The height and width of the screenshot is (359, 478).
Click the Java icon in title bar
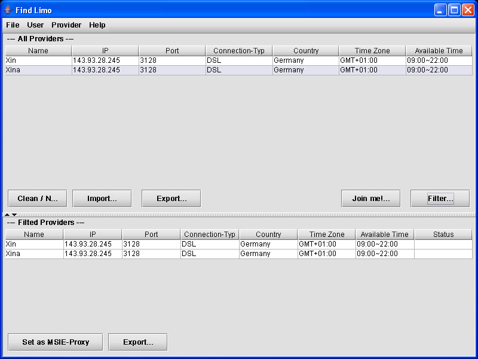[8, 10]
